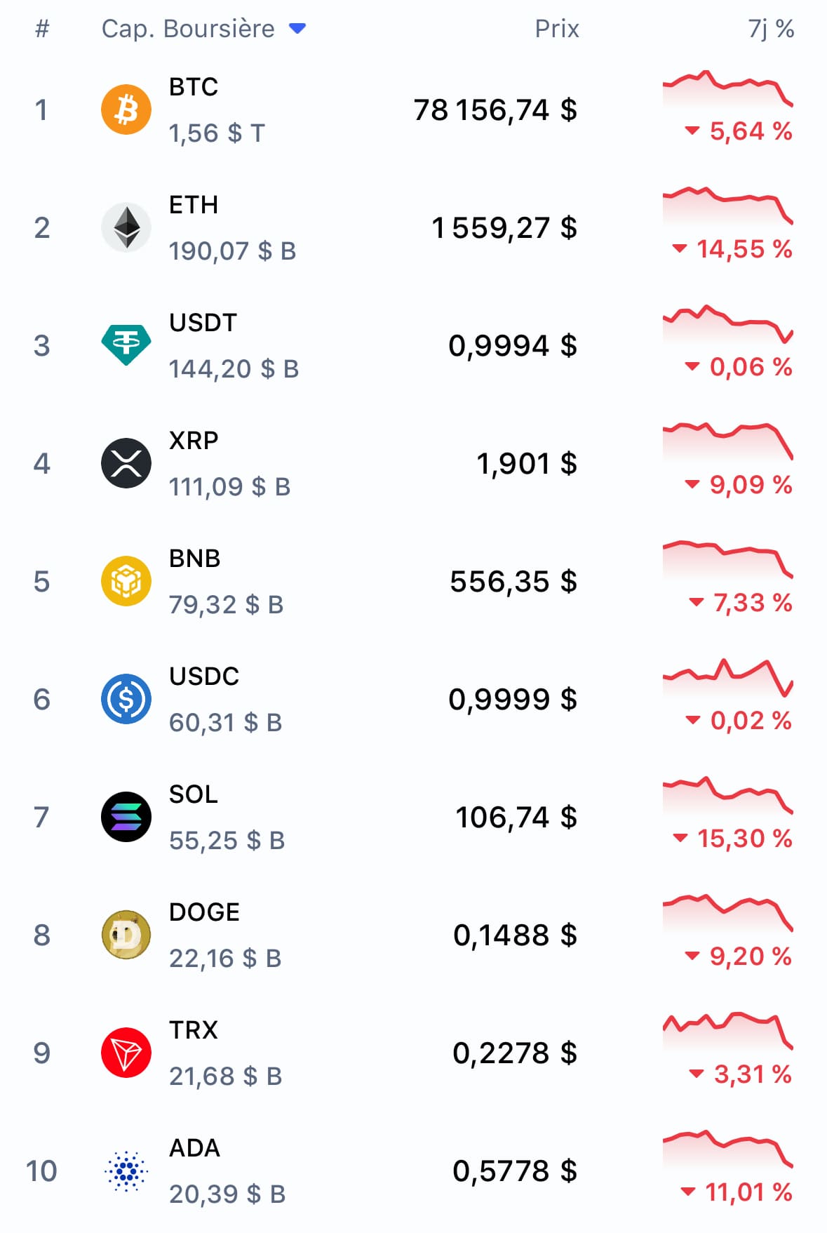Screen dimensions: 827x1233
Task: Tap ADA's 20,39 $ B market cap
Action: pyautogui.click(x=227, y=1194)
